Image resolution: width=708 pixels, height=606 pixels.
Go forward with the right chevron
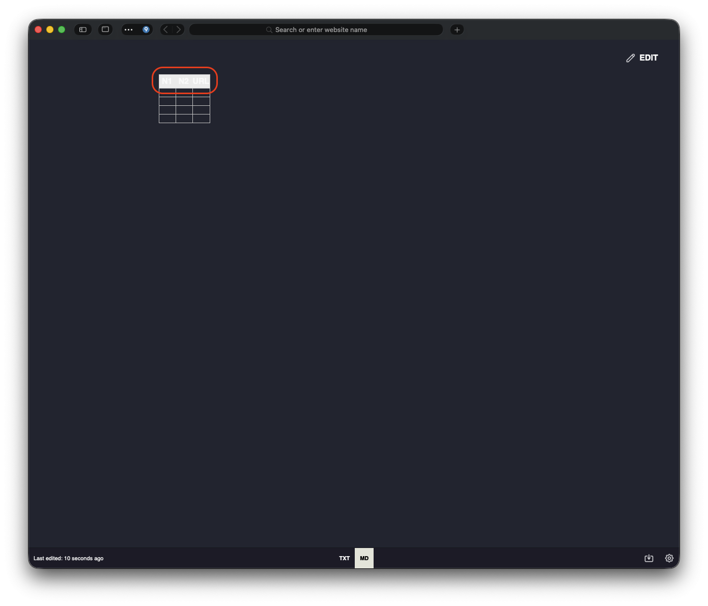tap(178, 30)
